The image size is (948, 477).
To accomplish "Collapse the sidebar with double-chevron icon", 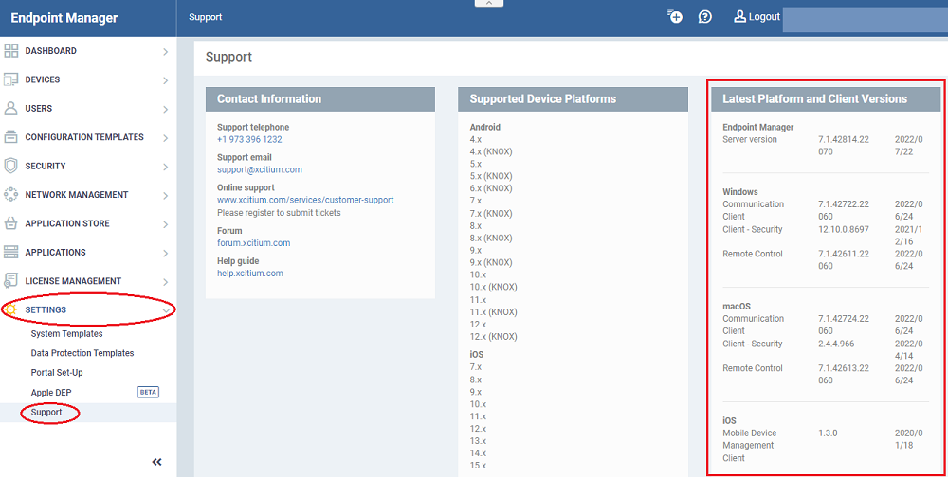I will (156, 462).
